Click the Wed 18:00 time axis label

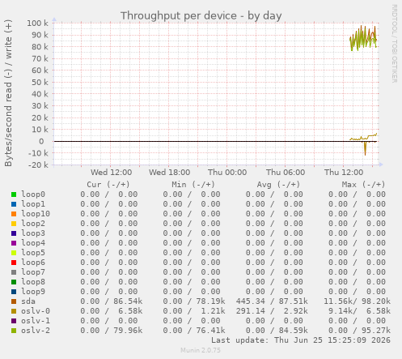(169, 173)
